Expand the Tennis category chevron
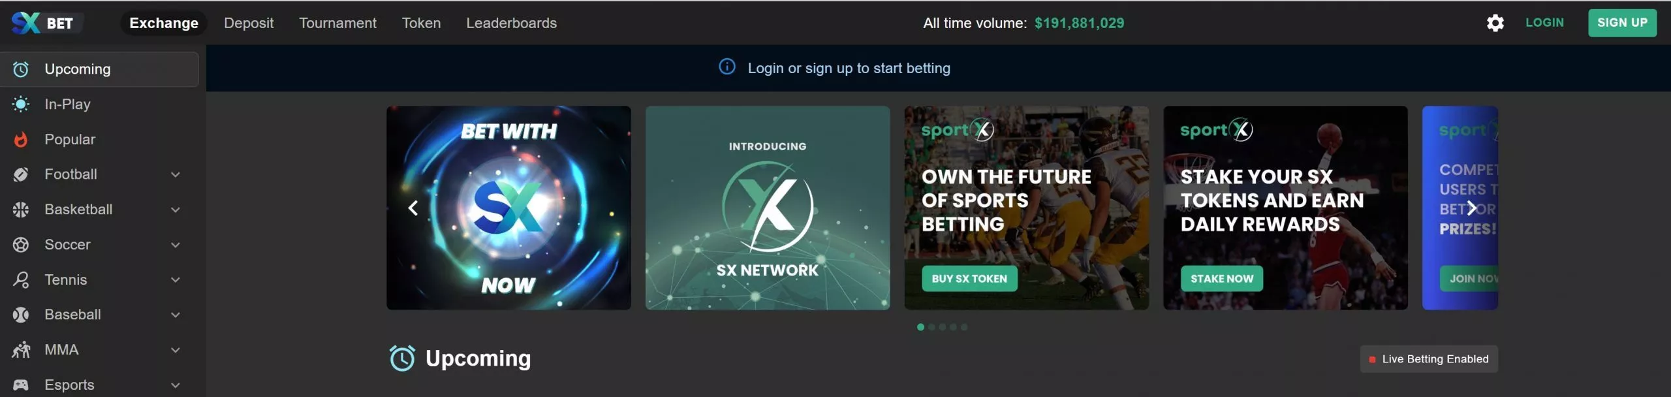 [x=175, y=280]
